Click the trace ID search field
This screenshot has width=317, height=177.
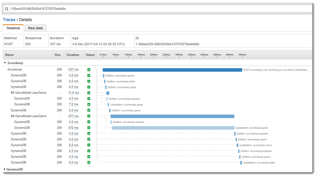(158, 9)
